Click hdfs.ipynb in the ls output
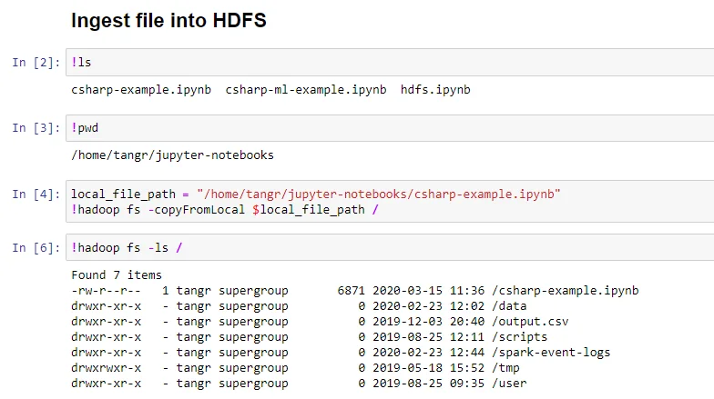714x399 pixels. 435,89
